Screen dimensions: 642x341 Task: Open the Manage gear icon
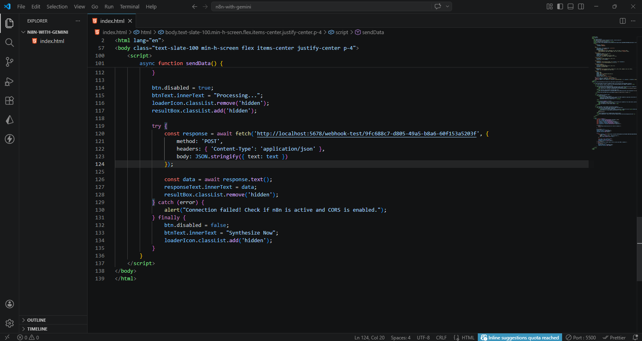(x=10, y=323)
